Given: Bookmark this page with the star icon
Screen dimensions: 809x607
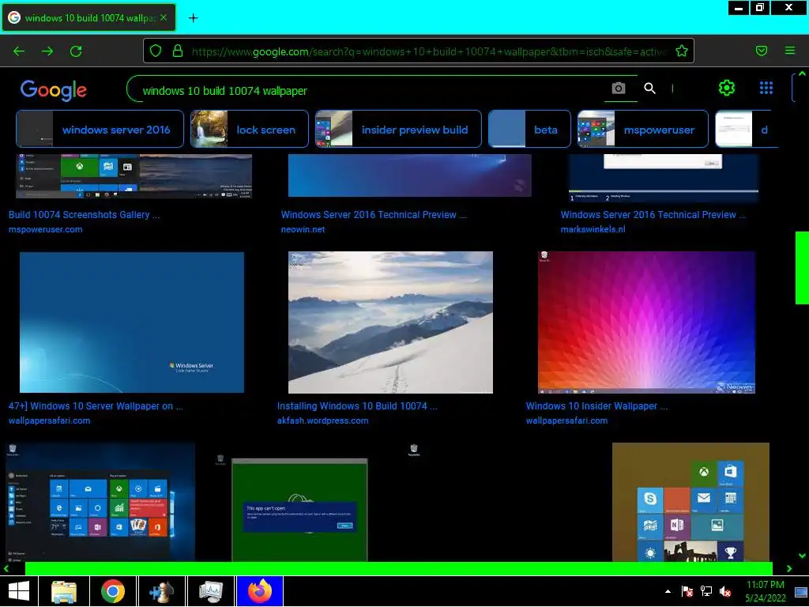Looking at the screenshot, I should 682,51.
